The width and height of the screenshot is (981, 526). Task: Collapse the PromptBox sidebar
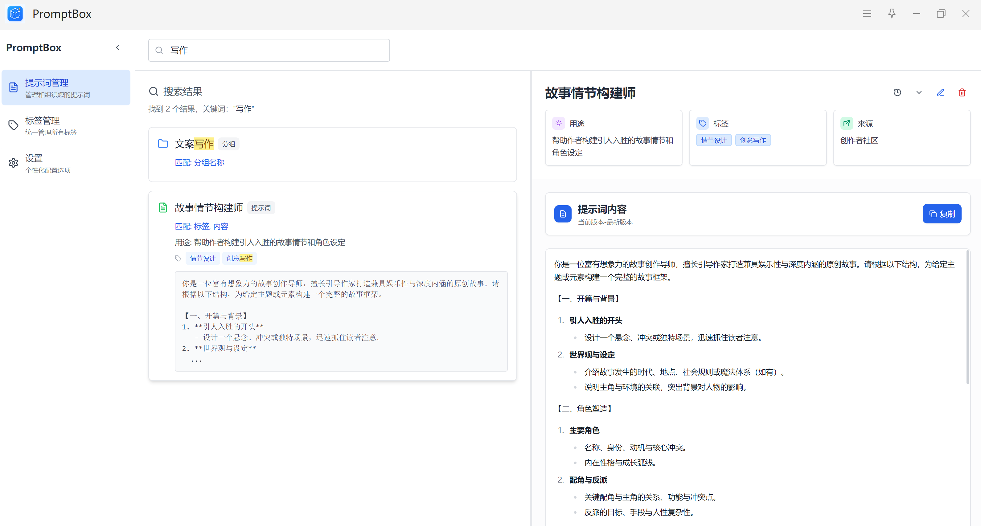(x=118, y=47)
